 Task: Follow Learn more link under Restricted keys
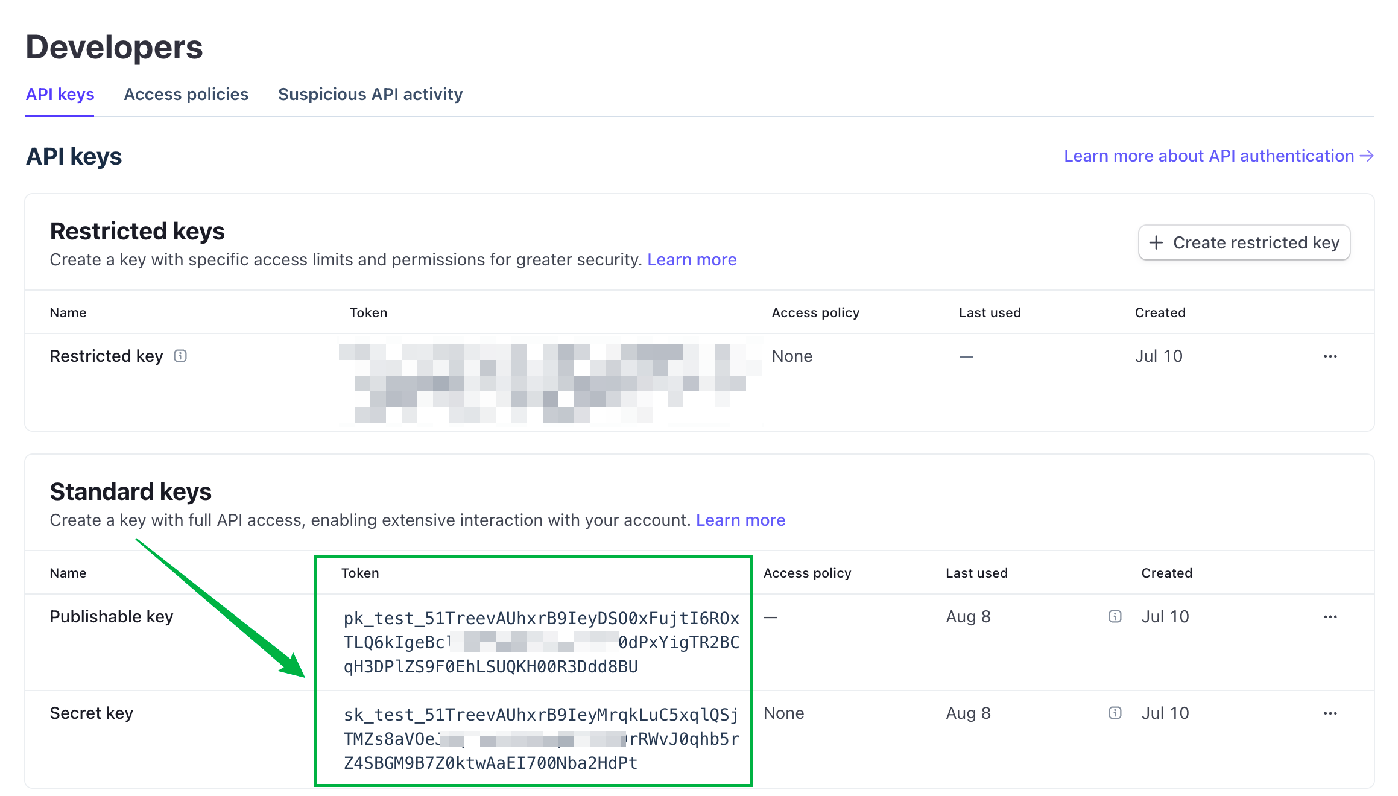click(x=692, y=259)
